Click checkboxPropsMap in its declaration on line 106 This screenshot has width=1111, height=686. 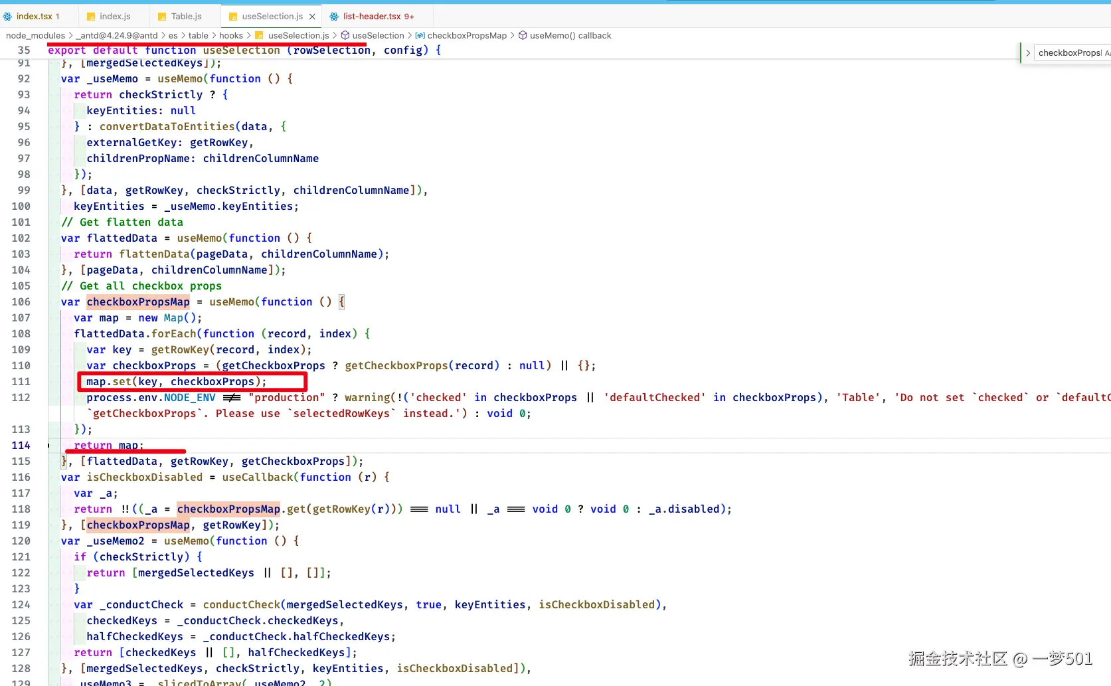[x=138, y=302]
